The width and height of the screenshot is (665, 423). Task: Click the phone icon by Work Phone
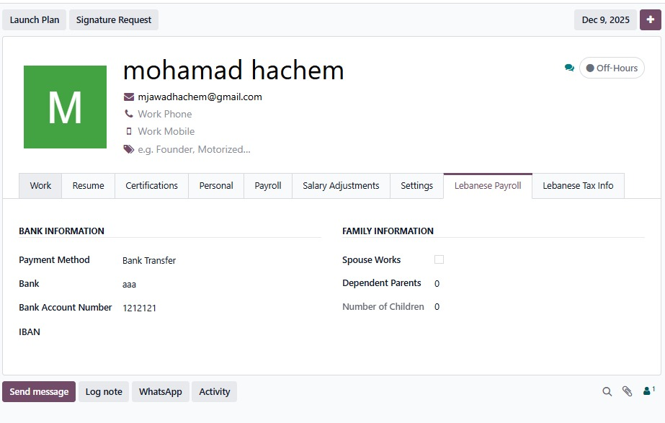(129, 114)
